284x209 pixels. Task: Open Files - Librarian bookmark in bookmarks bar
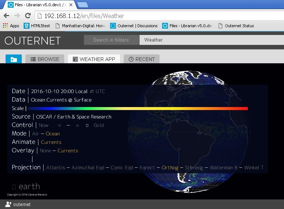coord(187,26)
